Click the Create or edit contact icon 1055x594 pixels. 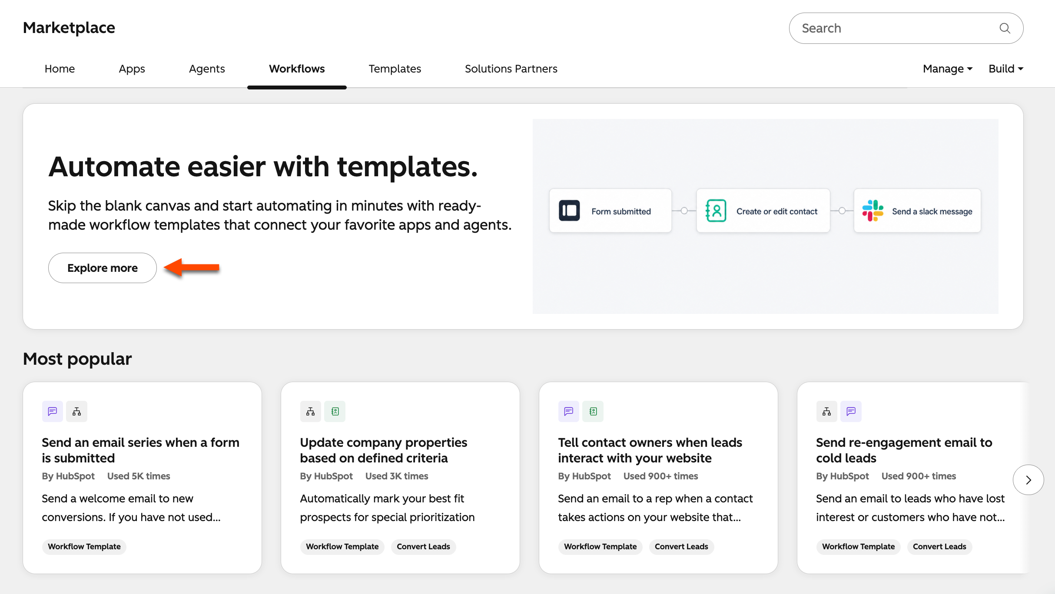tap(716, 211)
